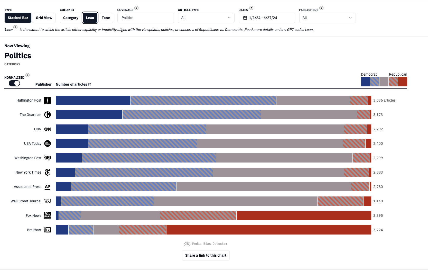The height and width of the screenshot is (270, 428).
Task: Click the Huffington Post logo icon
Action: [x=48, y=100]
